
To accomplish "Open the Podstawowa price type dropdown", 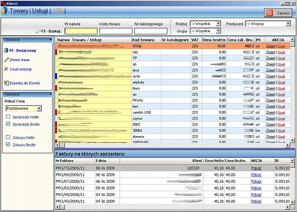I will pos(39,108).
